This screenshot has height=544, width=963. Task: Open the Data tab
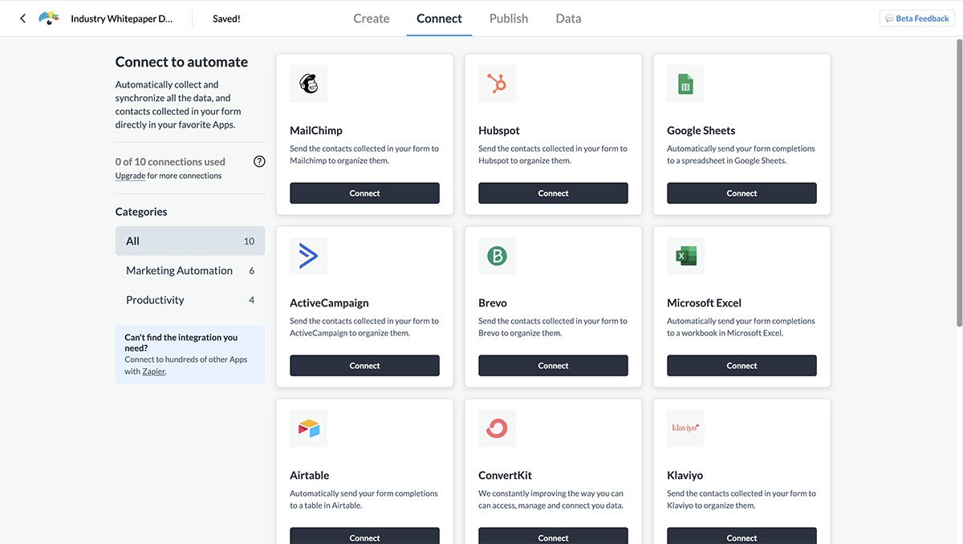(568, 18)
